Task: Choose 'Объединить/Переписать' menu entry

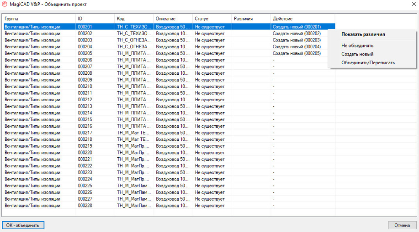Action: click(x=367, y=62)
